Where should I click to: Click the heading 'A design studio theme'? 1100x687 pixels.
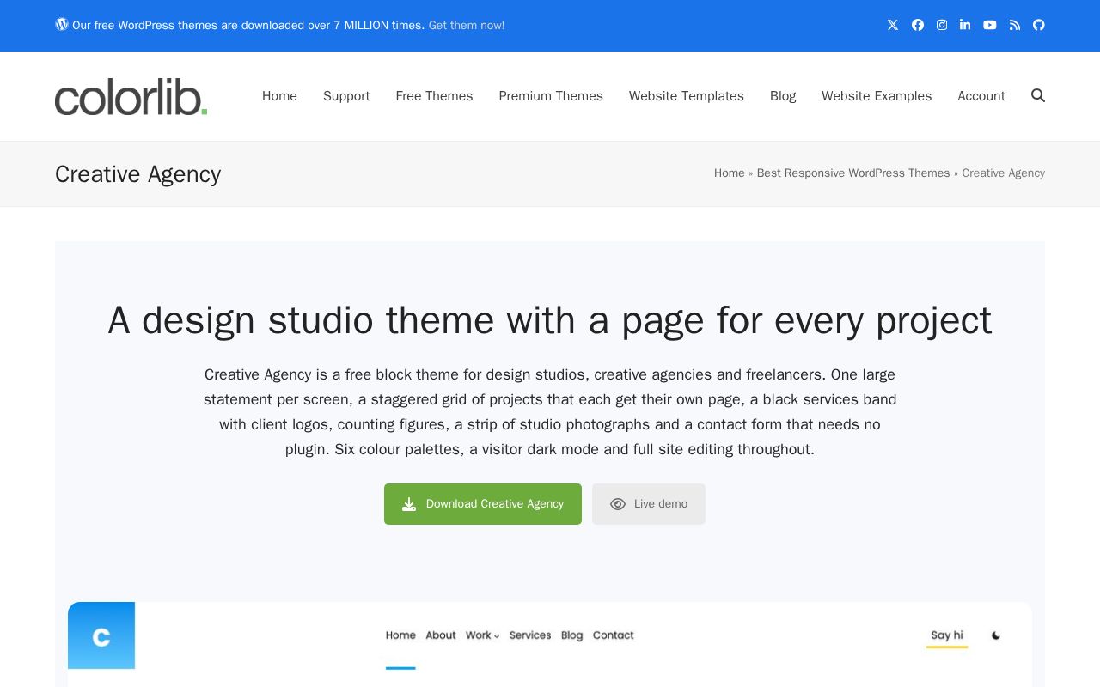click(550, 320)
